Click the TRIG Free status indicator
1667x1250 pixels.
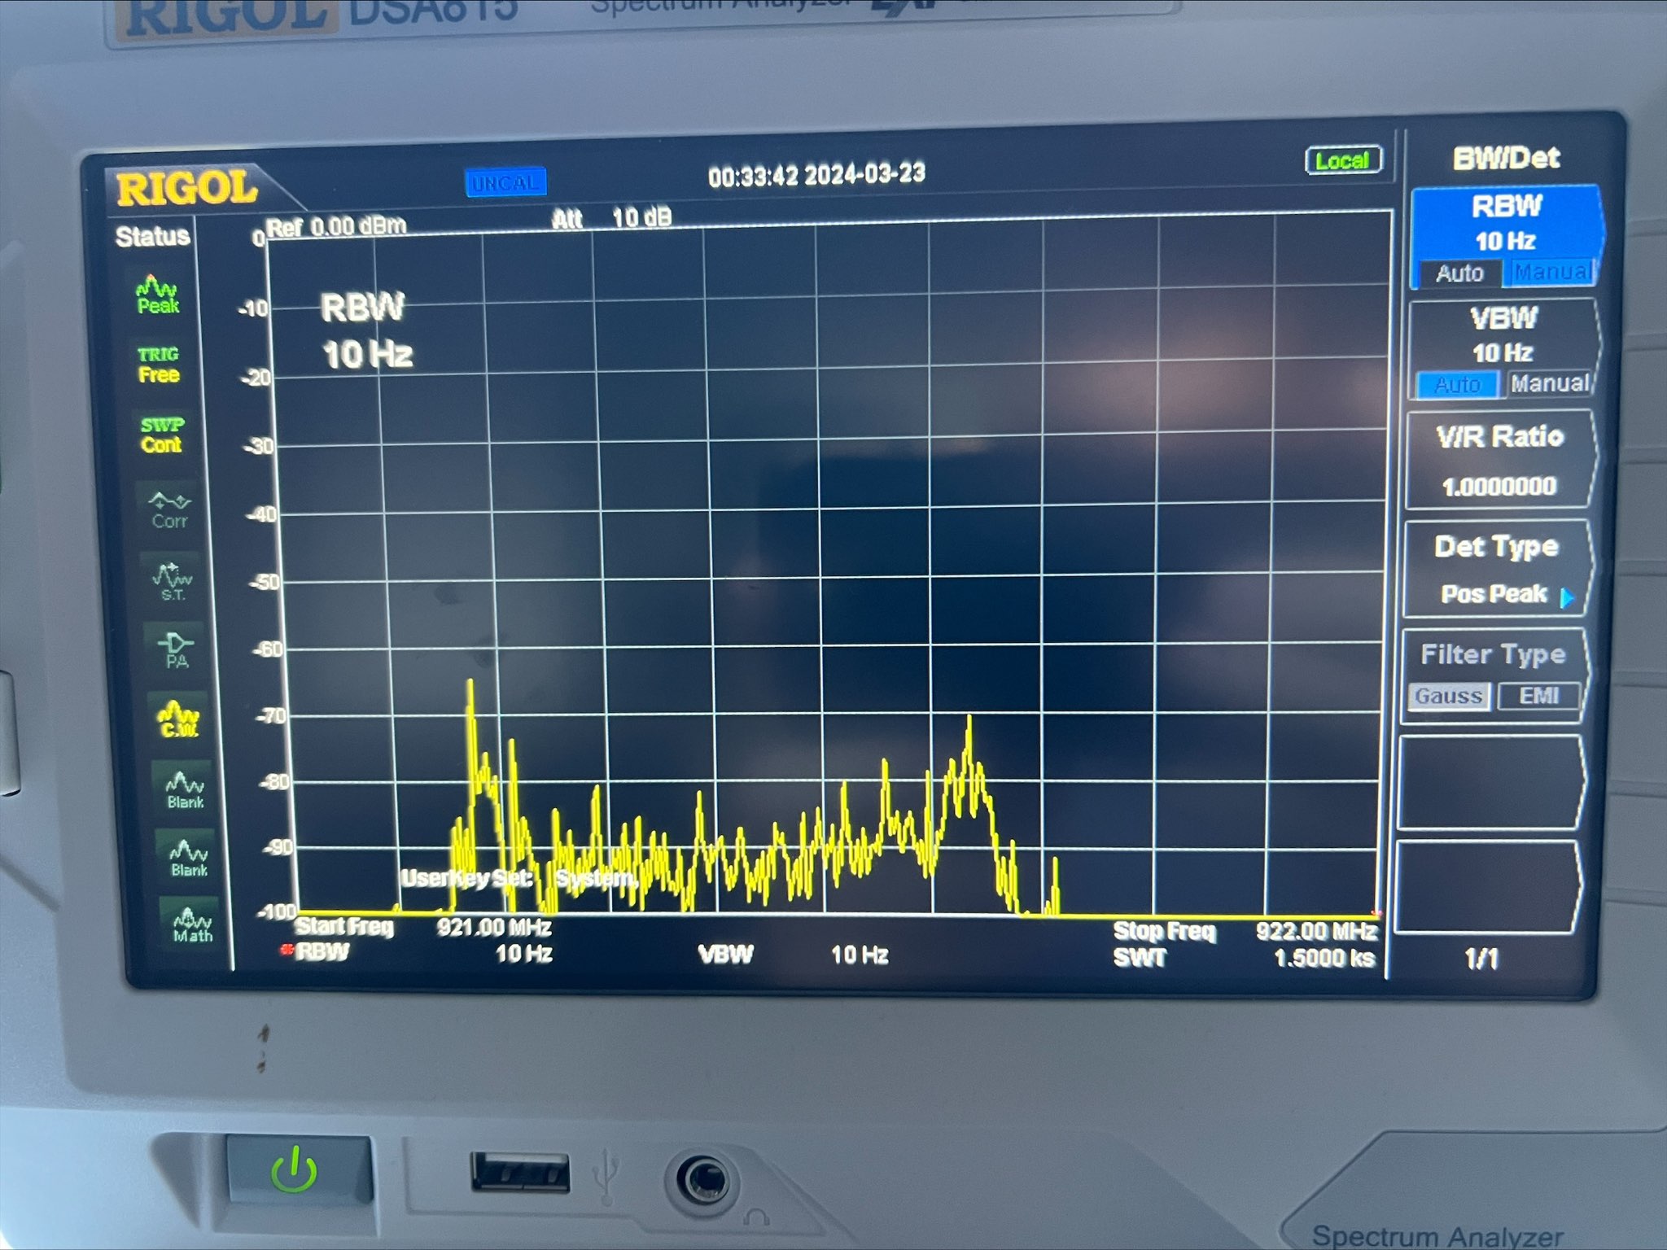160,365
